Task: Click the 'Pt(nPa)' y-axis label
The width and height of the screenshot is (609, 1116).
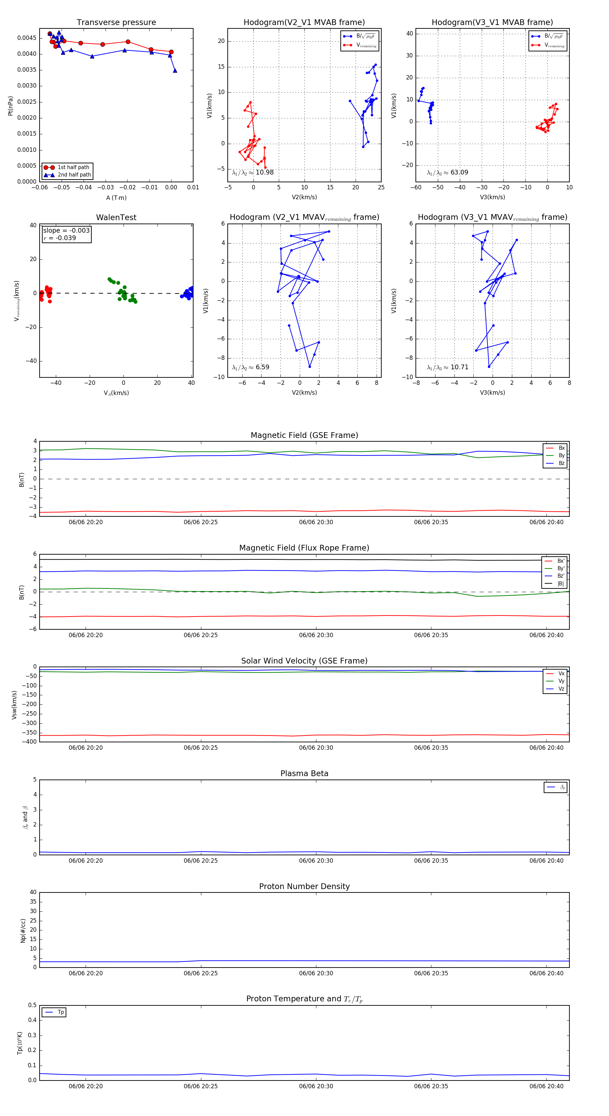Action: [10, 106]
